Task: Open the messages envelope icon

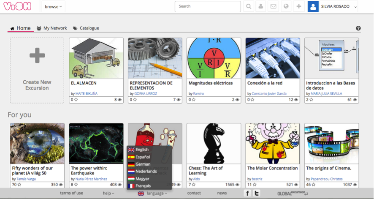Action: [x=274, y=6]
